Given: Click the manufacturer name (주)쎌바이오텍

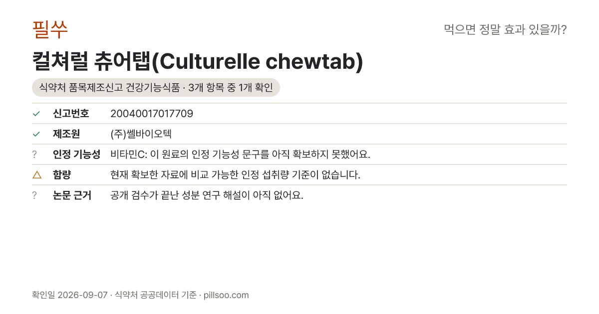Looking at the screenshot, I should (141, 134).
